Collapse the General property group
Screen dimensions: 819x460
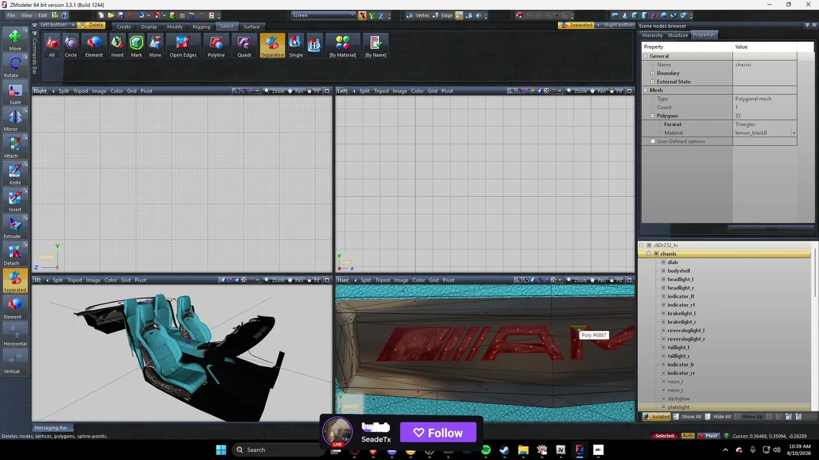[x=646, y=56]
